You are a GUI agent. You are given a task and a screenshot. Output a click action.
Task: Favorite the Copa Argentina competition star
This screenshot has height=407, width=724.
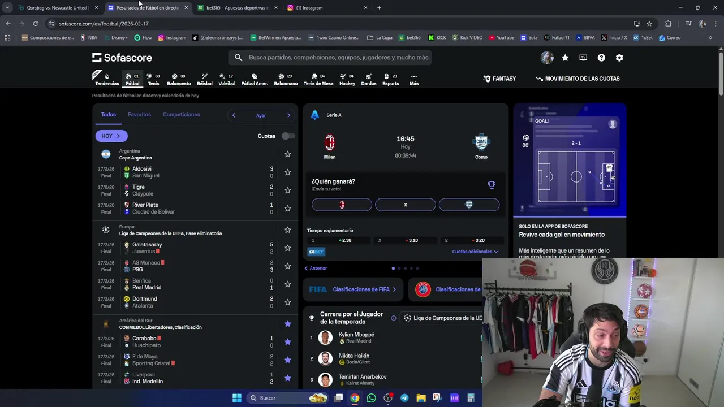[287, 154]
